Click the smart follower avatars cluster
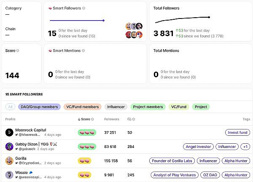 click(134, 30)
